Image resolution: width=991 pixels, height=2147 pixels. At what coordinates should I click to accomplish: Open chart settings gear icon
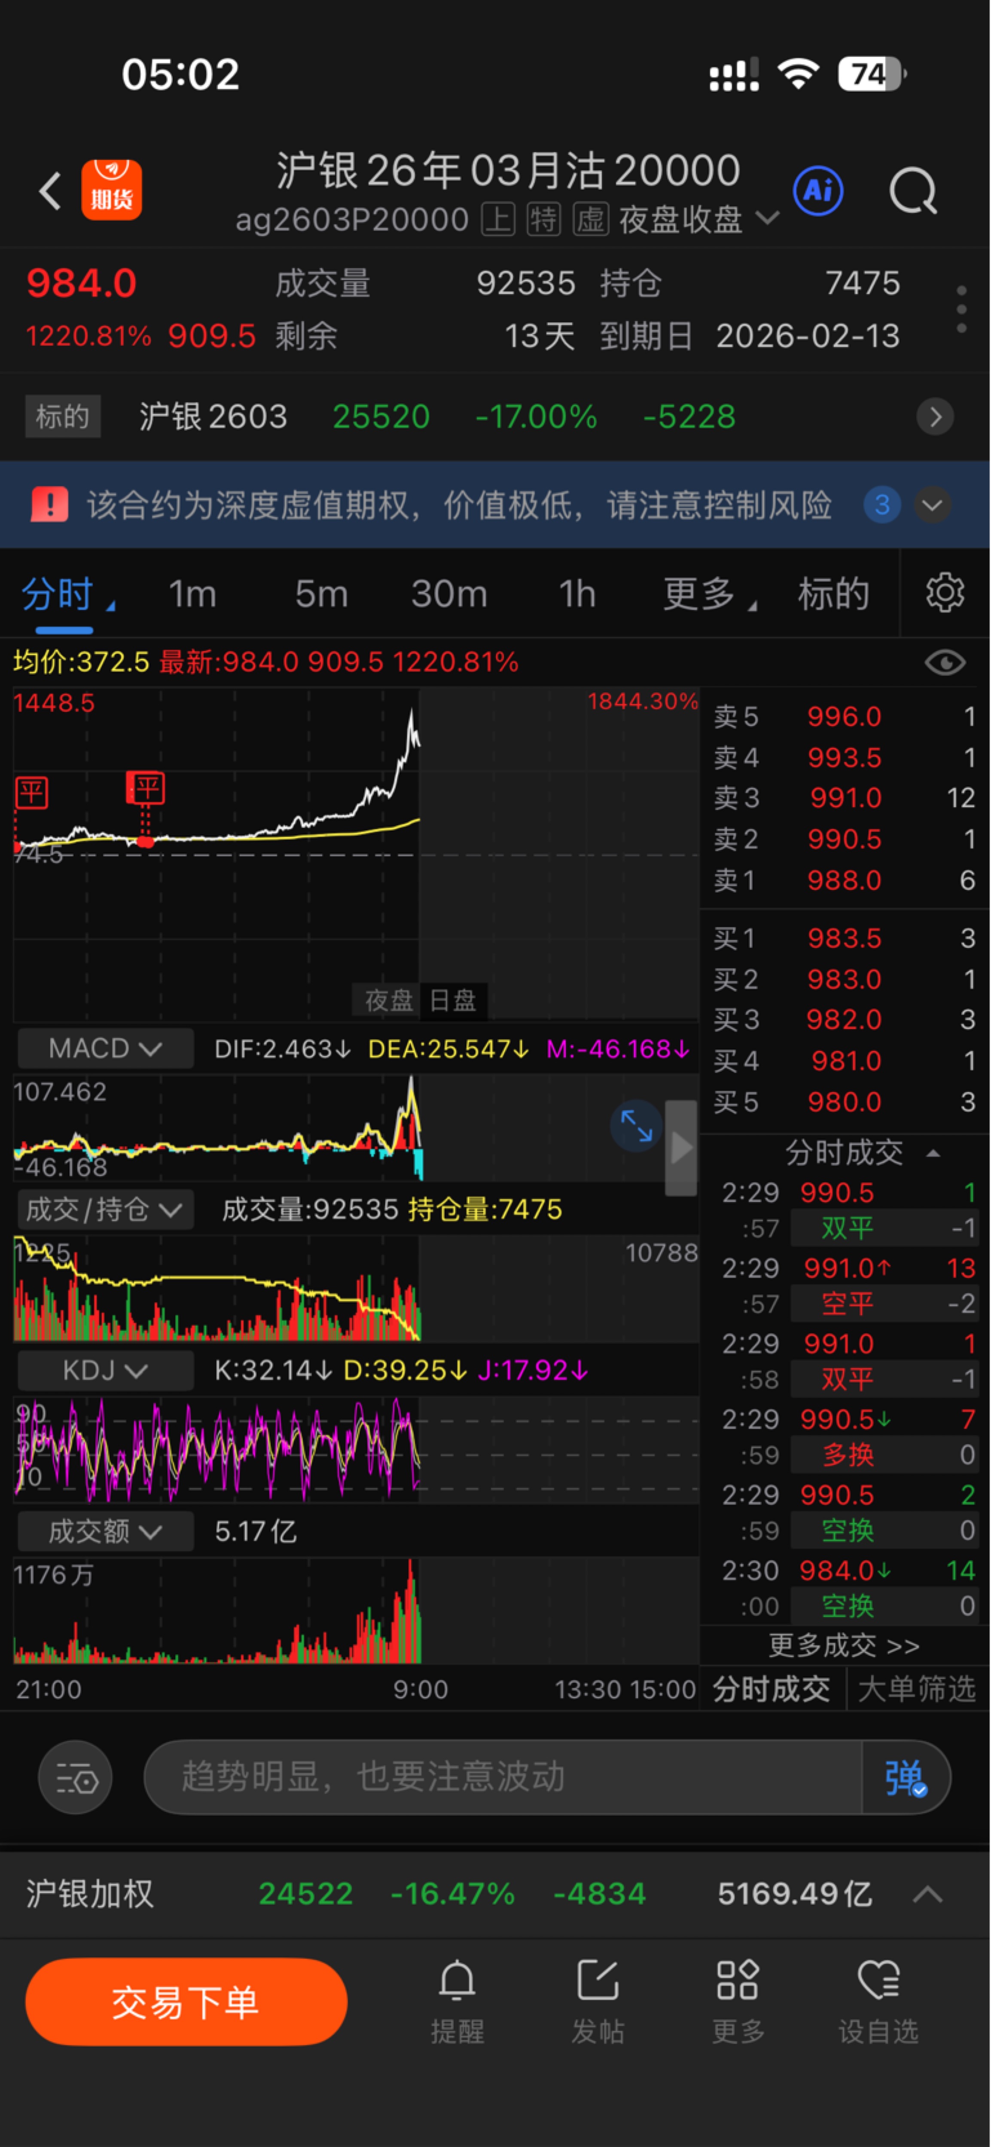pos(944,594)
